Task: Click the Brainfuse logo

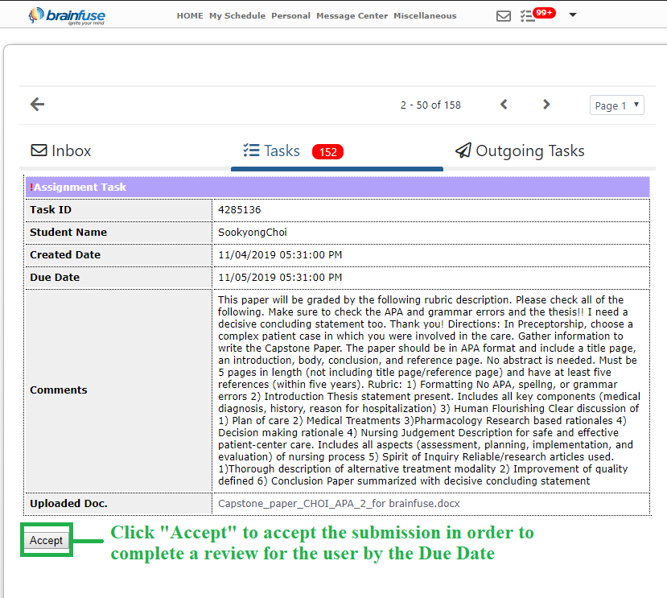Action: 66,15
